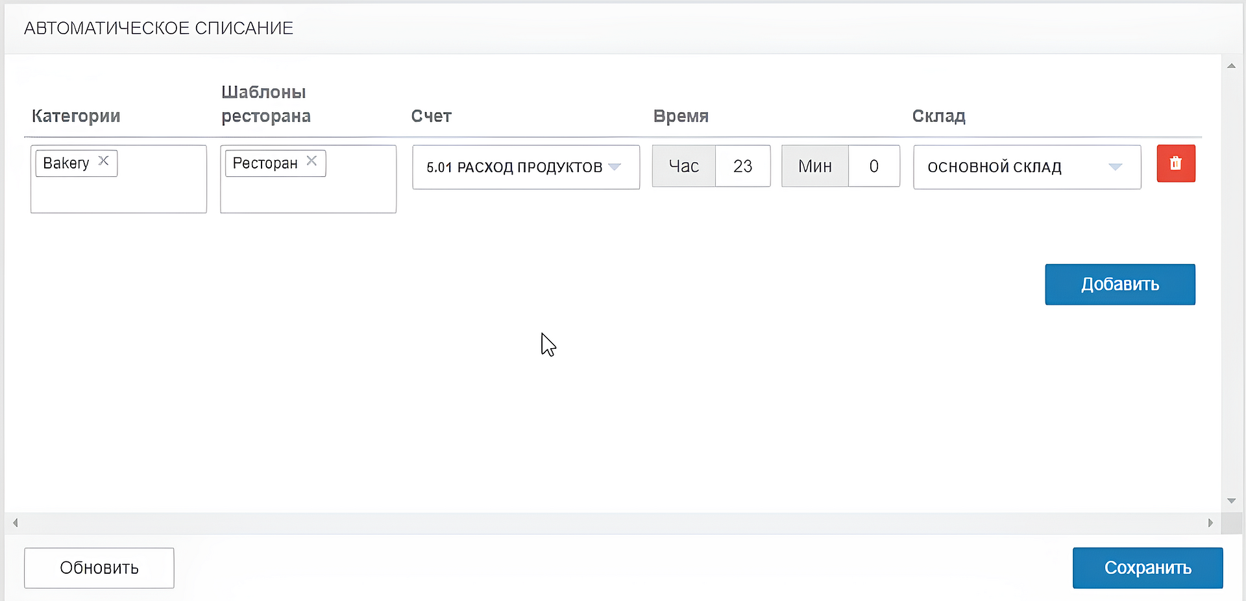Delete the row with the trash icon
Screen dimensions: 1246x601
(1175, 163)
